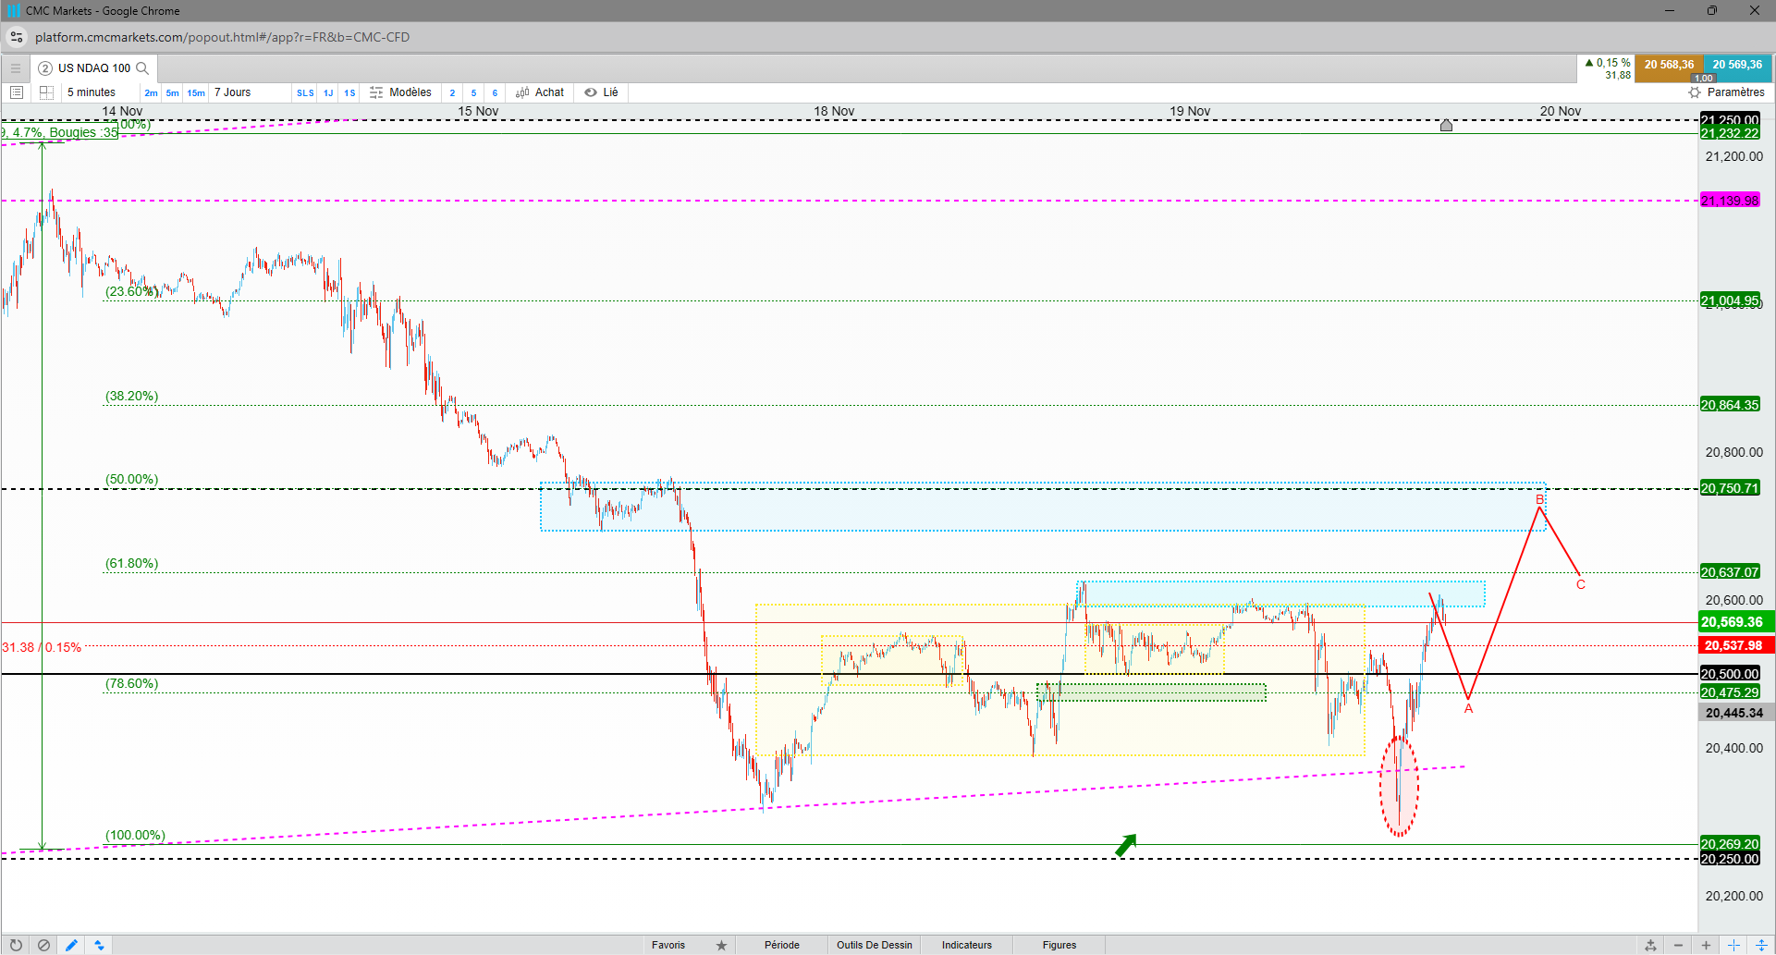Click the horizontal compress blue icon
1776x955 pixels.
coord(1734,945)
